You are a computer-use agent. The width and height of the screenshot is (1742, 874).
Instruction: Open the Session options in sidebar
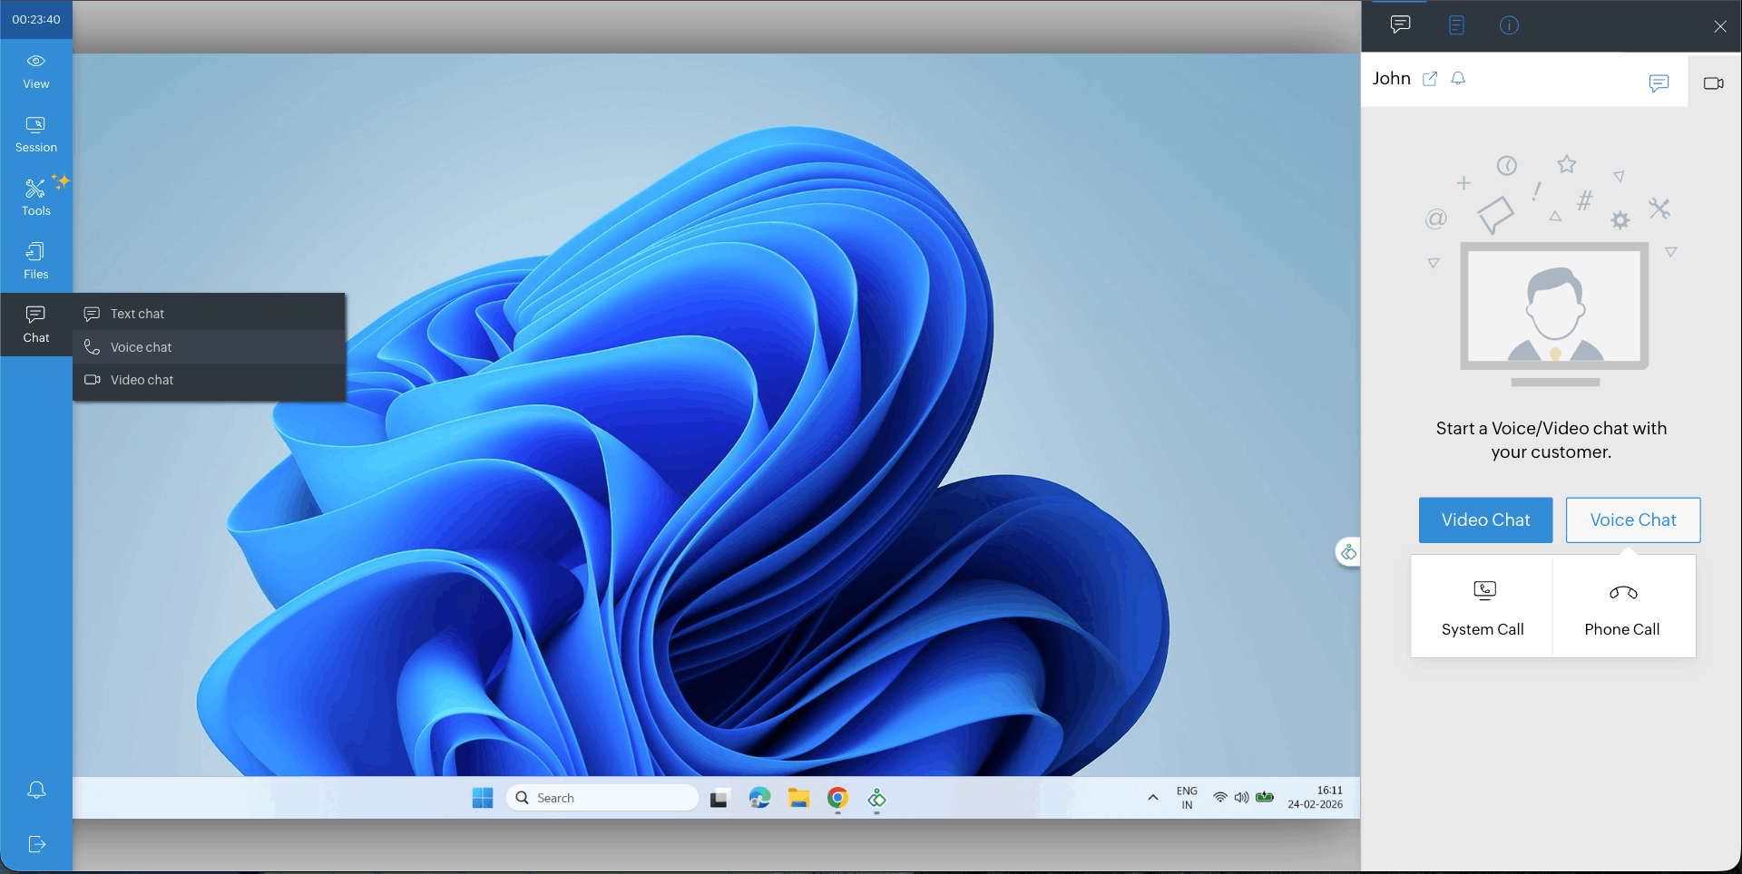36,134
